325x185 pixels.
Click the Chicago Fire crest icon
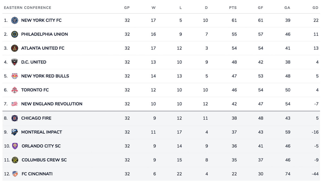tap(15, 118)
